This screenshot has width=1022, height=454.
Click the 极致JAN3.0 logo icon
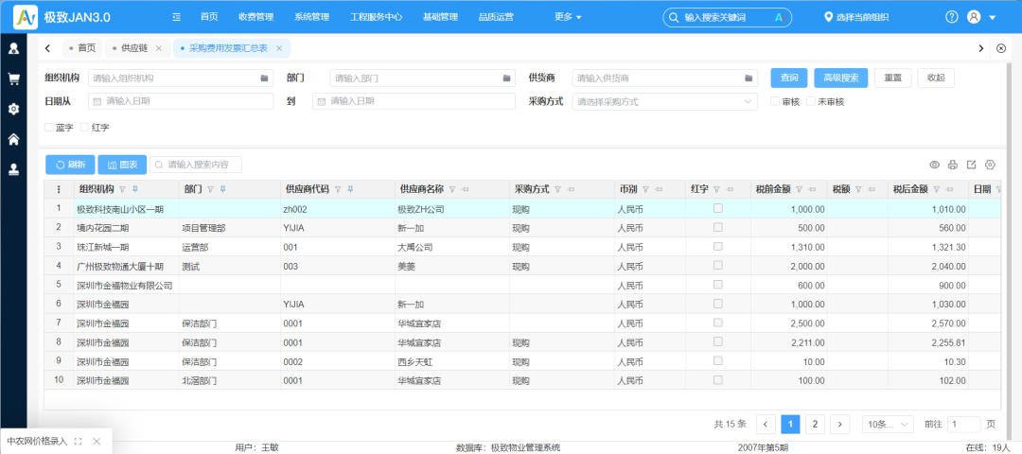(26, 16)
